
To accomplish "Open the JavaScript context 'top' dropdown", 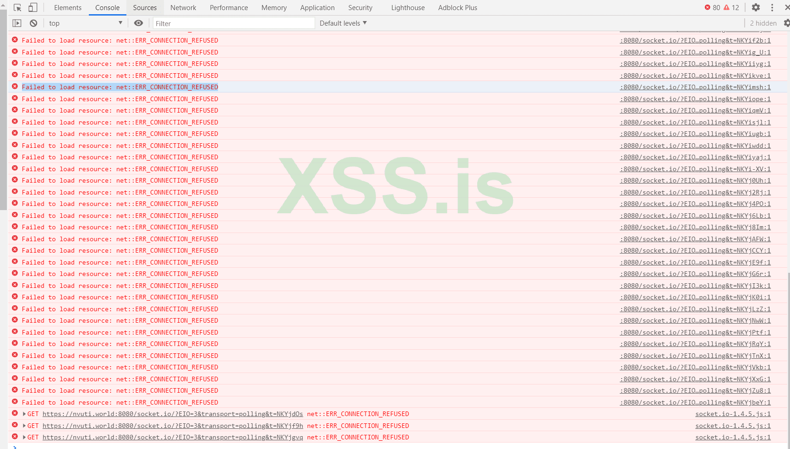I will (x=86, y=23).
